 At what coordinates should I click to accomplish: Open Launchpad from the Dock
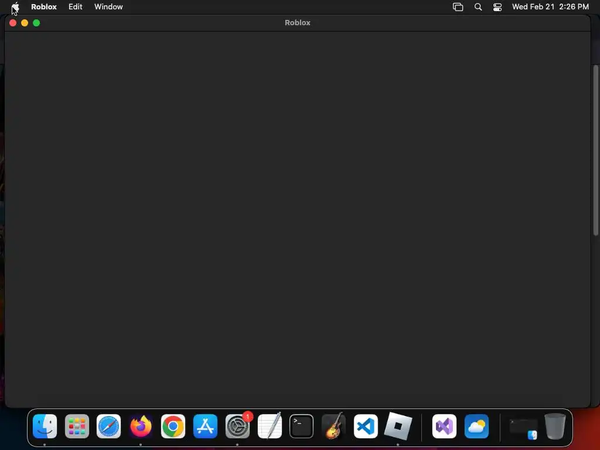(77, 427)
